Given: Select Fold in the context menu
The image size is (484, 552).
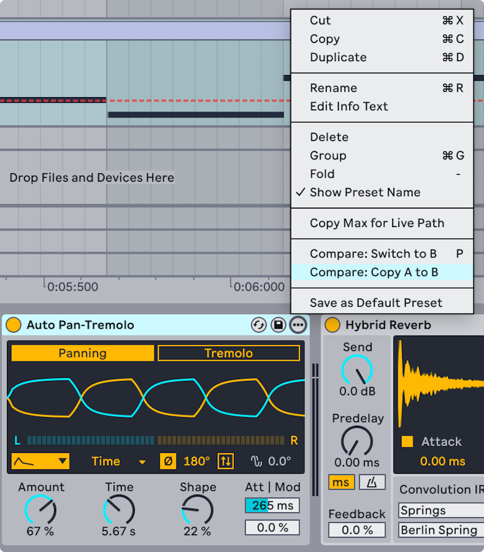Looking at the screenshot, I should point(382,174).
